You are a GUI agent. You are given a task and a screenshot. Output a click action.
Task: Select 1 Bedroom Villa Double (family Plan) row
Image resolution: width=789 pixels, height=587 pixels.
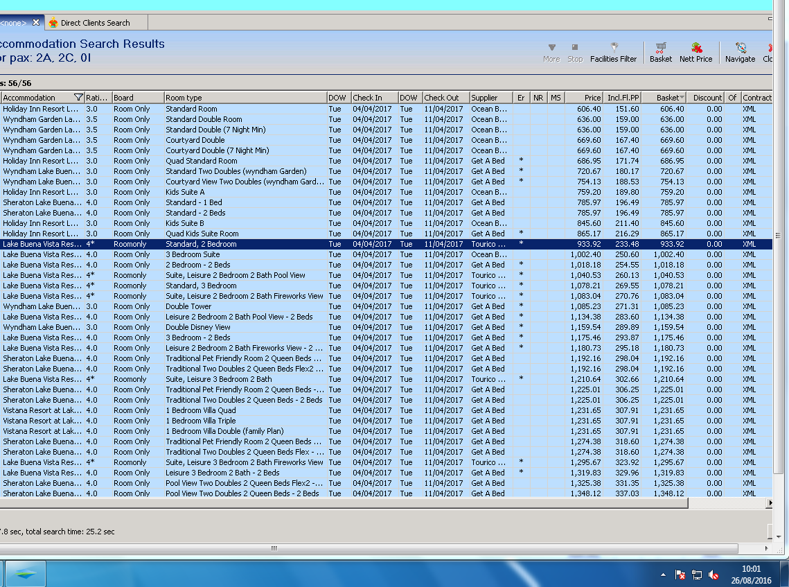386,431
